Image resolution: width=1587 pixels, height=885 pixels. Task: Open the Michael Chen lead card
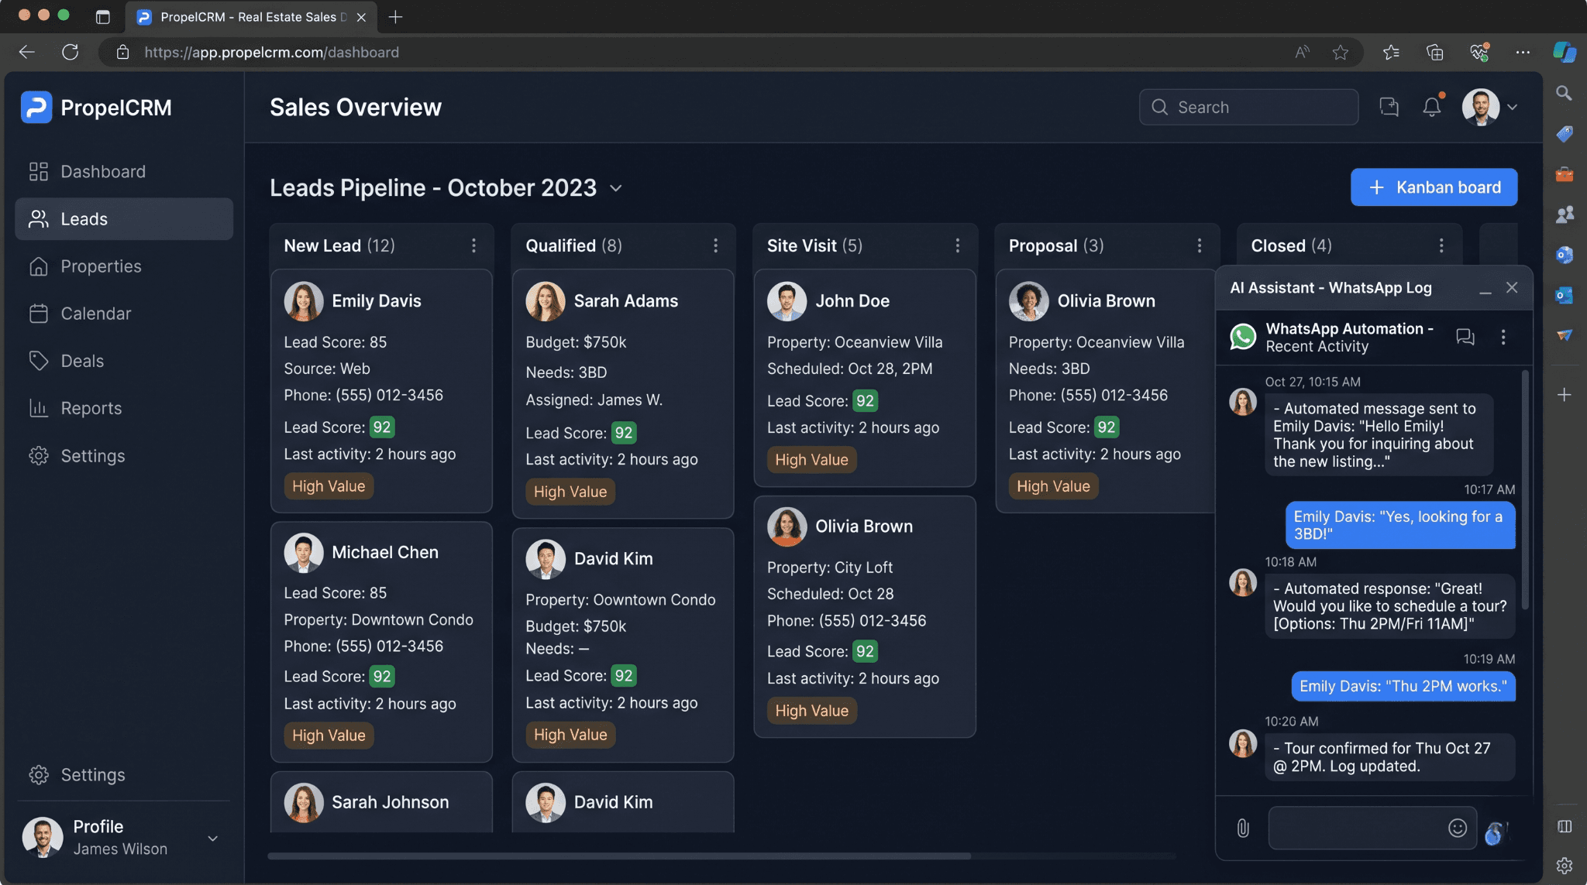381,642
